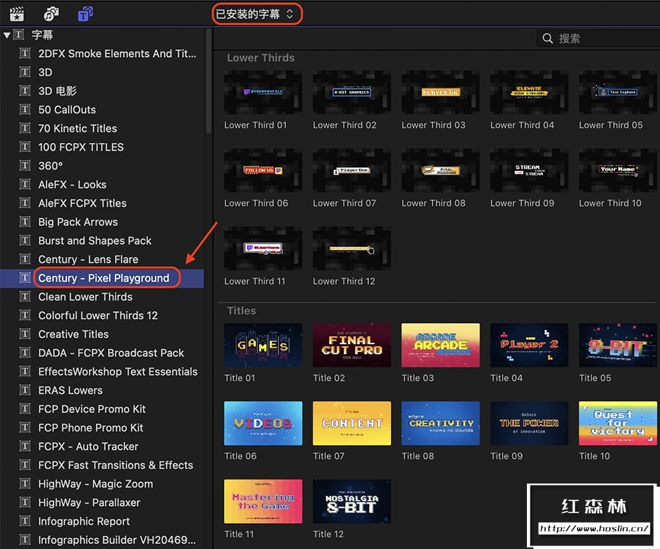Image resolution: width=660 pixels, height=549 pixels.
Task: Select Title 02 FINAL CUT PRO thumbnail
Action: click(x=352, y=345)
